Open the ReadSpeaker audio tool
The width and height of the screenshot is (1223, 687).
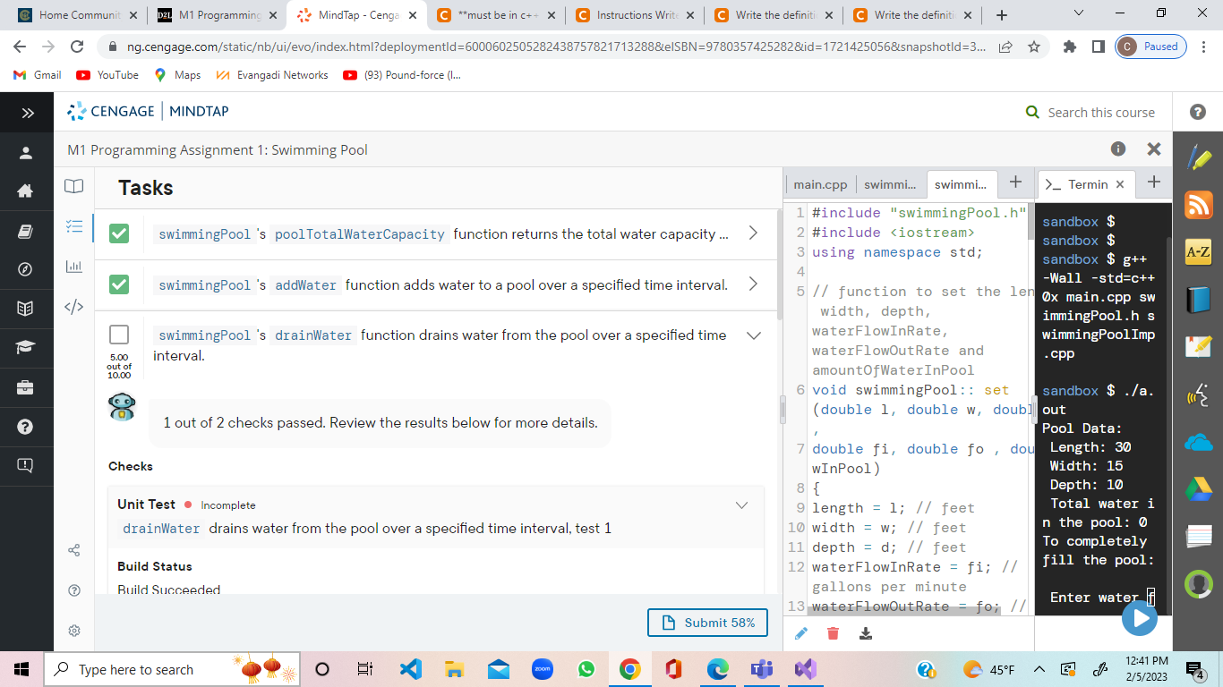[1198, 394]
